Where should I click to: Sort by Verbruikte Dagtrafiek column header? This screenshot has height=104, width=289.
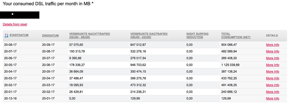[x=149, y=35]
